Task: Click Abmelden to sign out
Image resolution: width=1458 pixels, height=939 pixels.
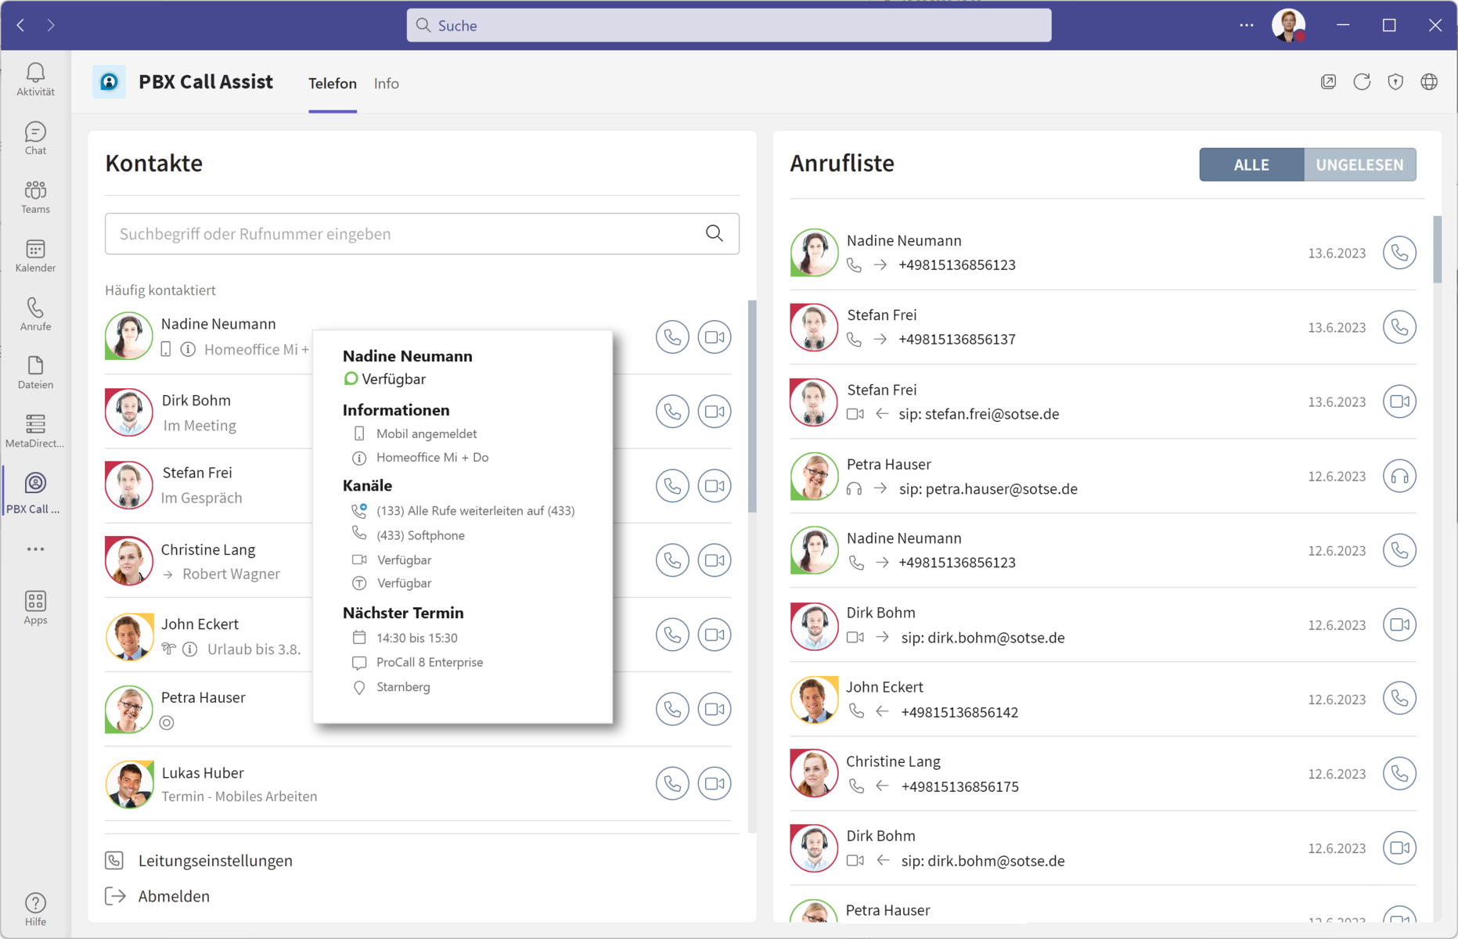Action: (174, 896)
